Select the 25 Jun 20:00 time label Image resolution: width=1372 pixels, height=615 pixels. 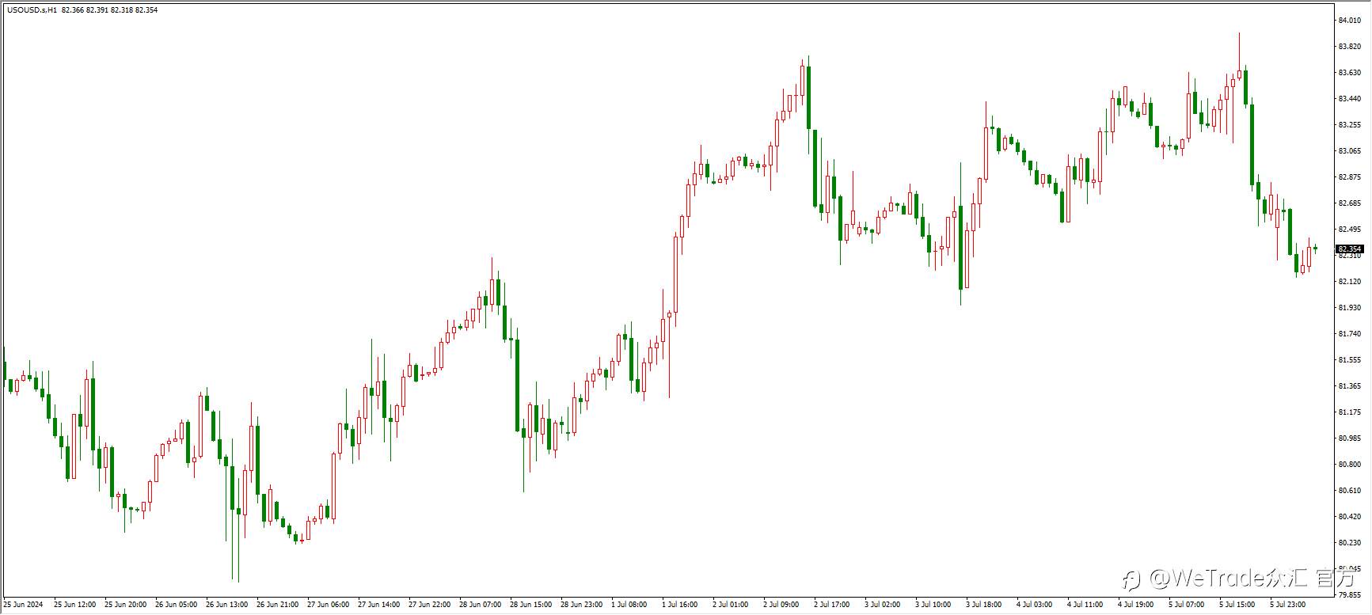125,605
